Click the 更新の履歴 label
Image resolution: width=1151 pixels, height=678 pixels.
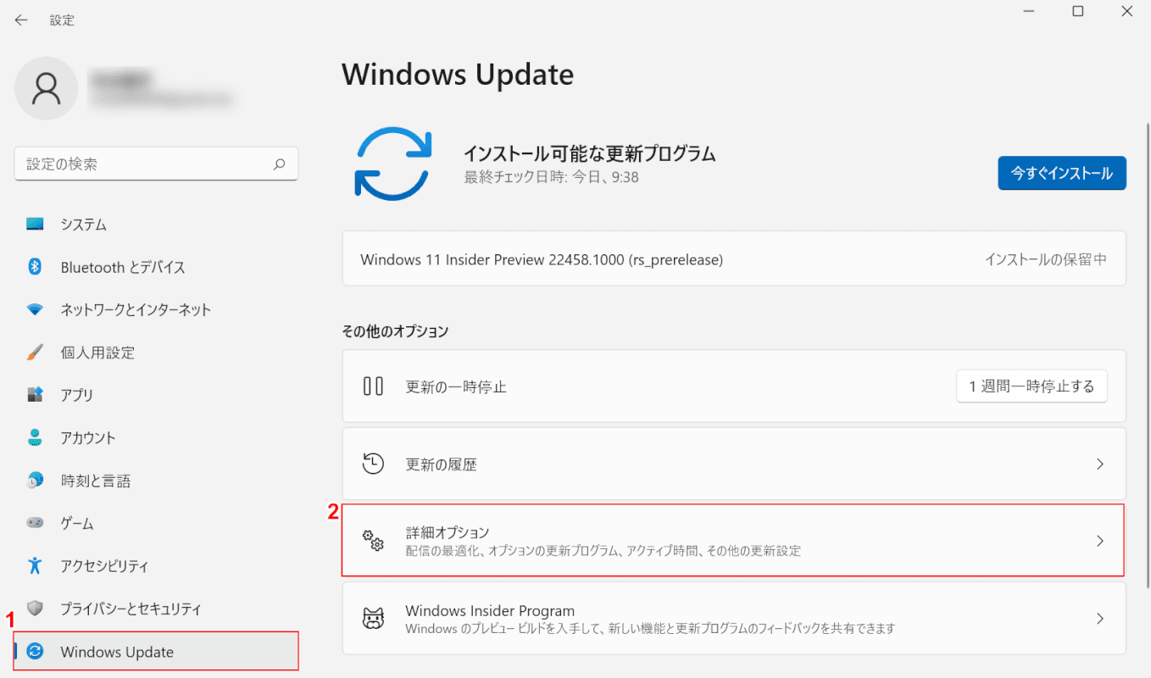pyautogui.click(x=442, y=464)
